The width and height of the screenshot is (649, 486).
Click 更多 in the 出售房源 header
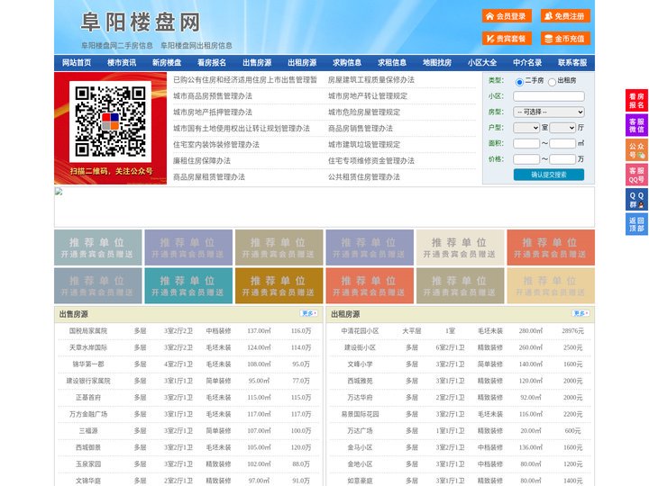click(x=309, y=314)
